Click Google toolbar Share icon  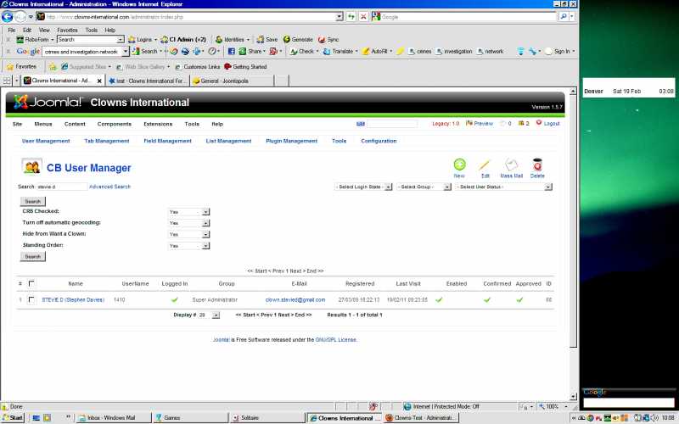[243, 51]
